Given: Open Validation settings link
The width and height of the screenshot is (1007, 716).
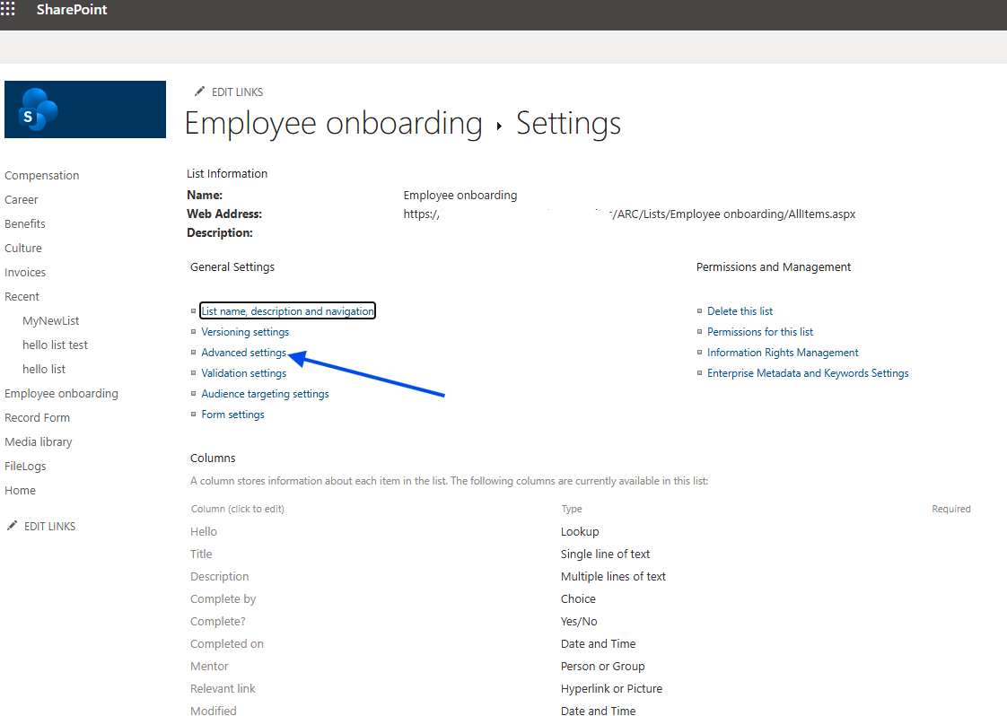Looking at the screenshot, I should [243, 373].
